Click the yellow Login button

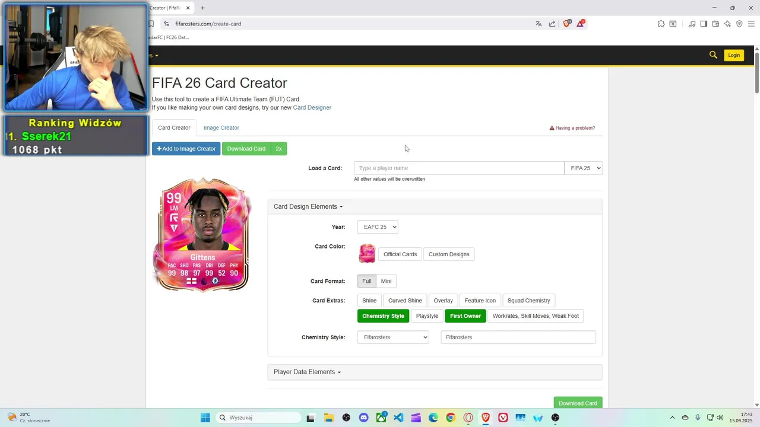734,55
